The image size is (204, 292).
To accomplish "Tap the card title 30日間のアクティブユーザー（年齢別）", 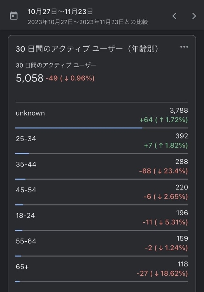I will (87, 49).
